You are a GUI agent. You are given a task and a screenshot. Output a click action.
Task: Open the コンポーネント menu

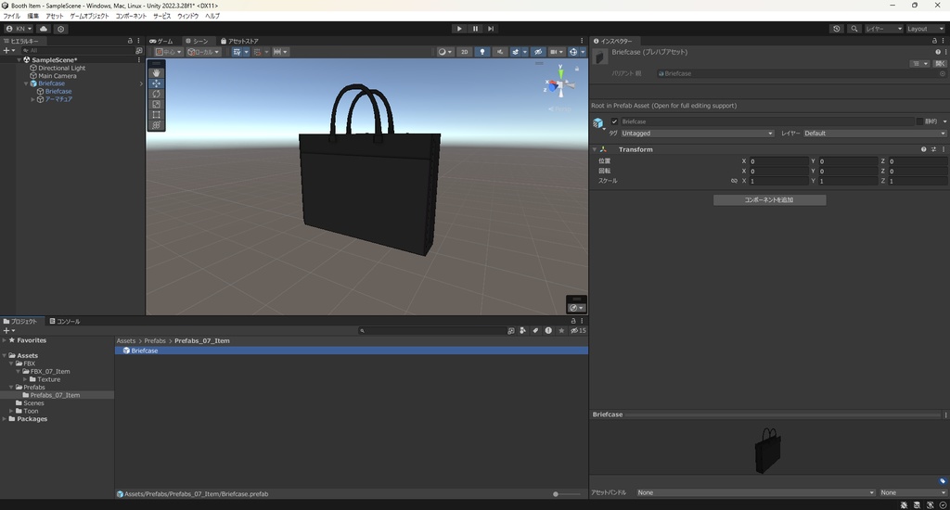(131, 17)
